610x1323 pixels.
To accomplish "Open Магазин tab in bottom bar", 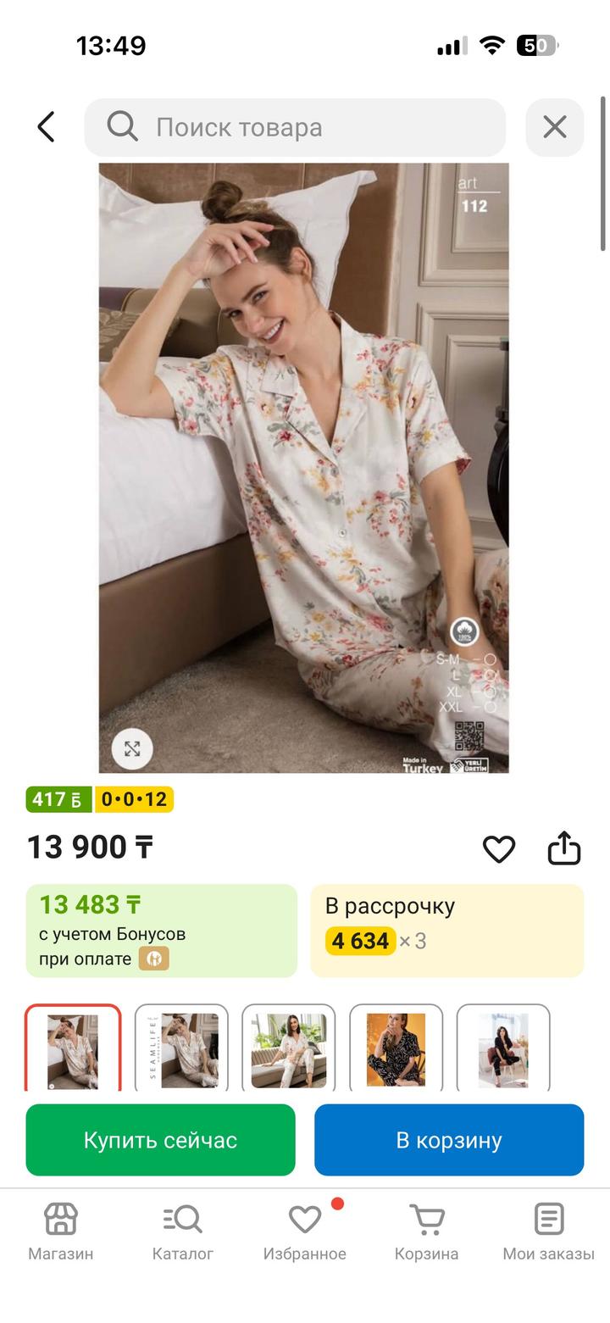I will [x=60, y=1231].
